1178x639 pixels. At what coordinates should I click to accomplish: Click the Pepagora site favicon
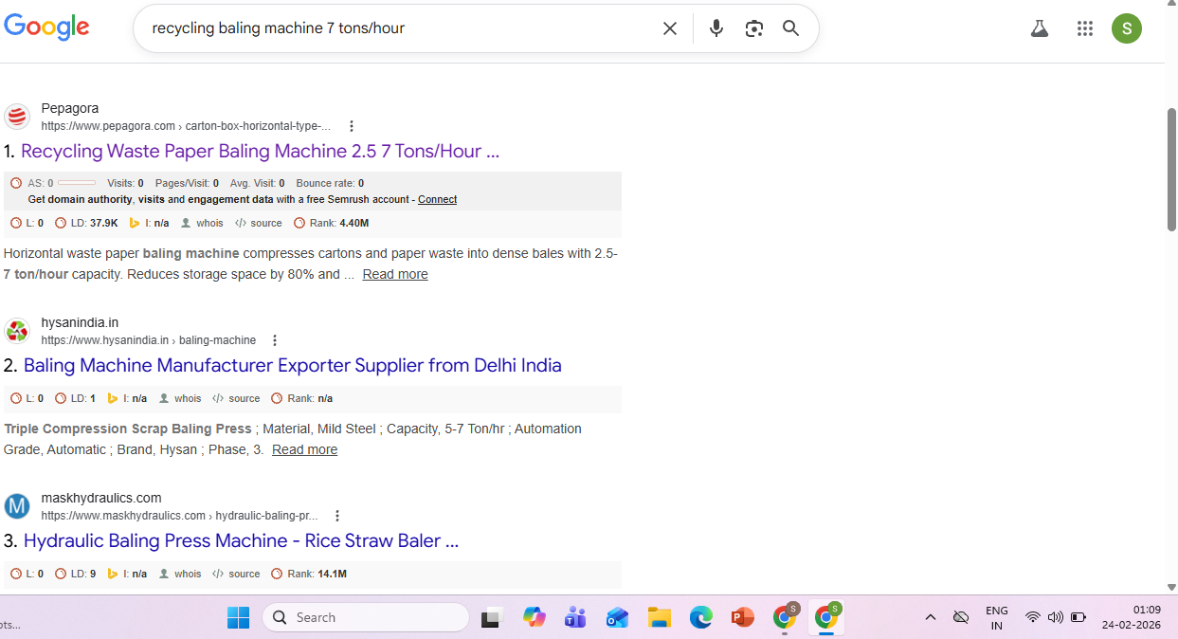(17, 117)
